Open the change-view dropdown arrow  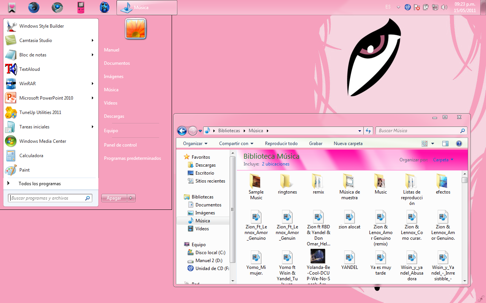point(432,143)
